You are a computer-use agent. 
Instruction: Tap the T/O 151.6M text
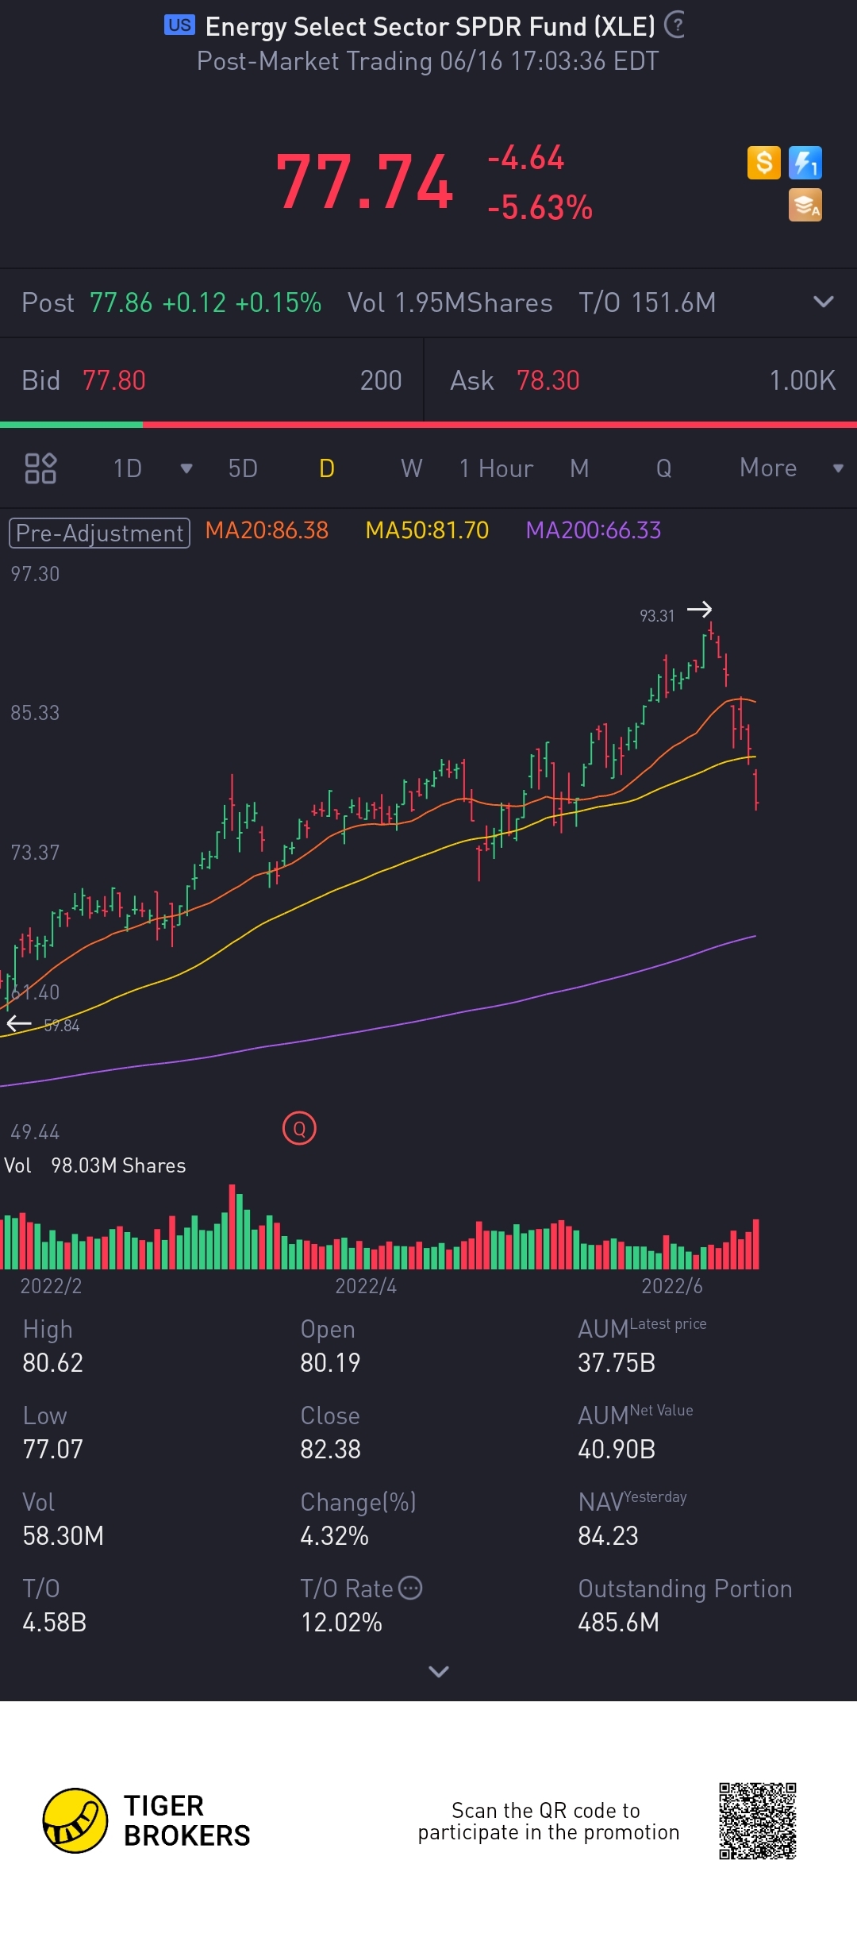coord(647,302)
